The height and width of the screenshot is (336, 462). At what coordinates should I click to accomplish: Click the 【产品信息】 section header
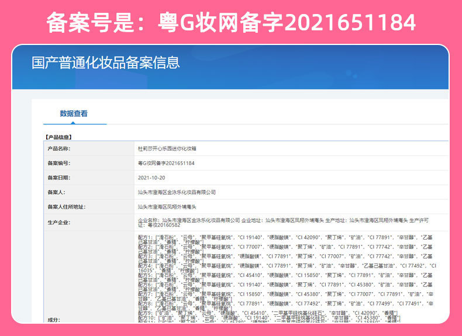[x=58, y=137]
